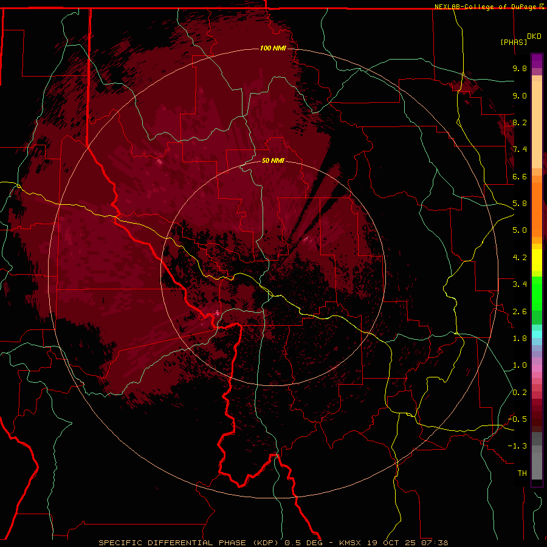The height and width of the screenshot is (547, 547).
Task: Choose the 1.0 legend value
Action: 520,365
